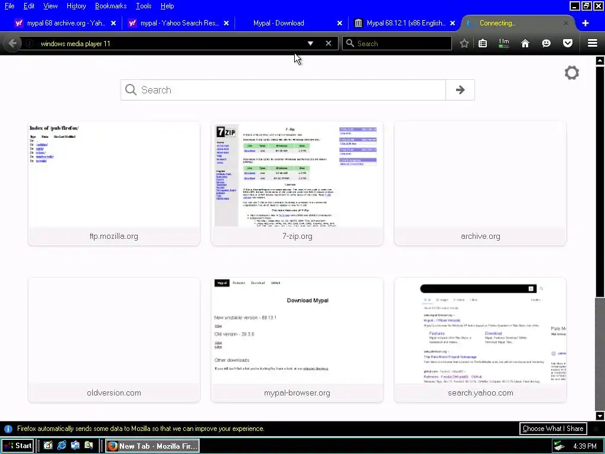Go back using the back arrow button
This screenshot has height=454, width=605.
[x=12, y=43]
